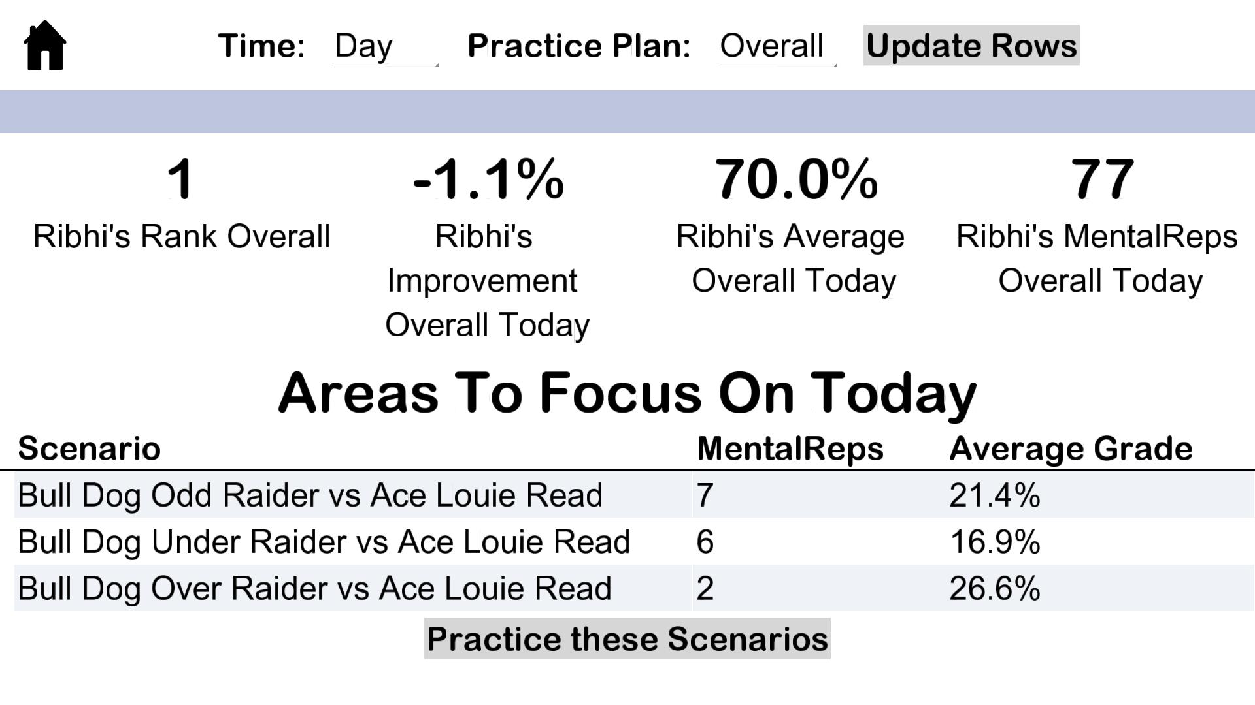Select the Bull Dog Under Raider scenario row
This screenshot has width=1255, height=705.
(x=324, y=542)
